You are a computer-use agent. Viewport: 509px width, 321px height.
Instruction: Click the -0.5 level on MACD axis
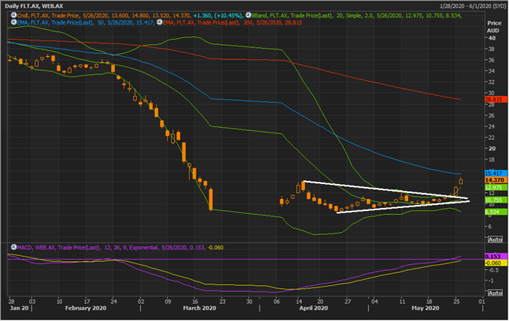(x=493, y=270)
